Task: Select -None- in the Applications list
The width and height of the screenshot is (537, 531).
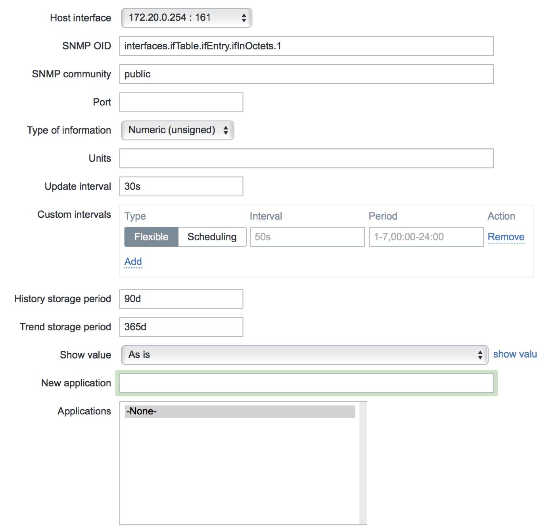Action: (240, 411)
